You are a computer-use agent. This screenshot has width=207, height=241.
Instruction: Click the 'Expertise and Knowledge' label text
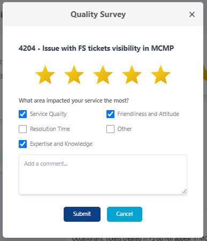(61, 144)
